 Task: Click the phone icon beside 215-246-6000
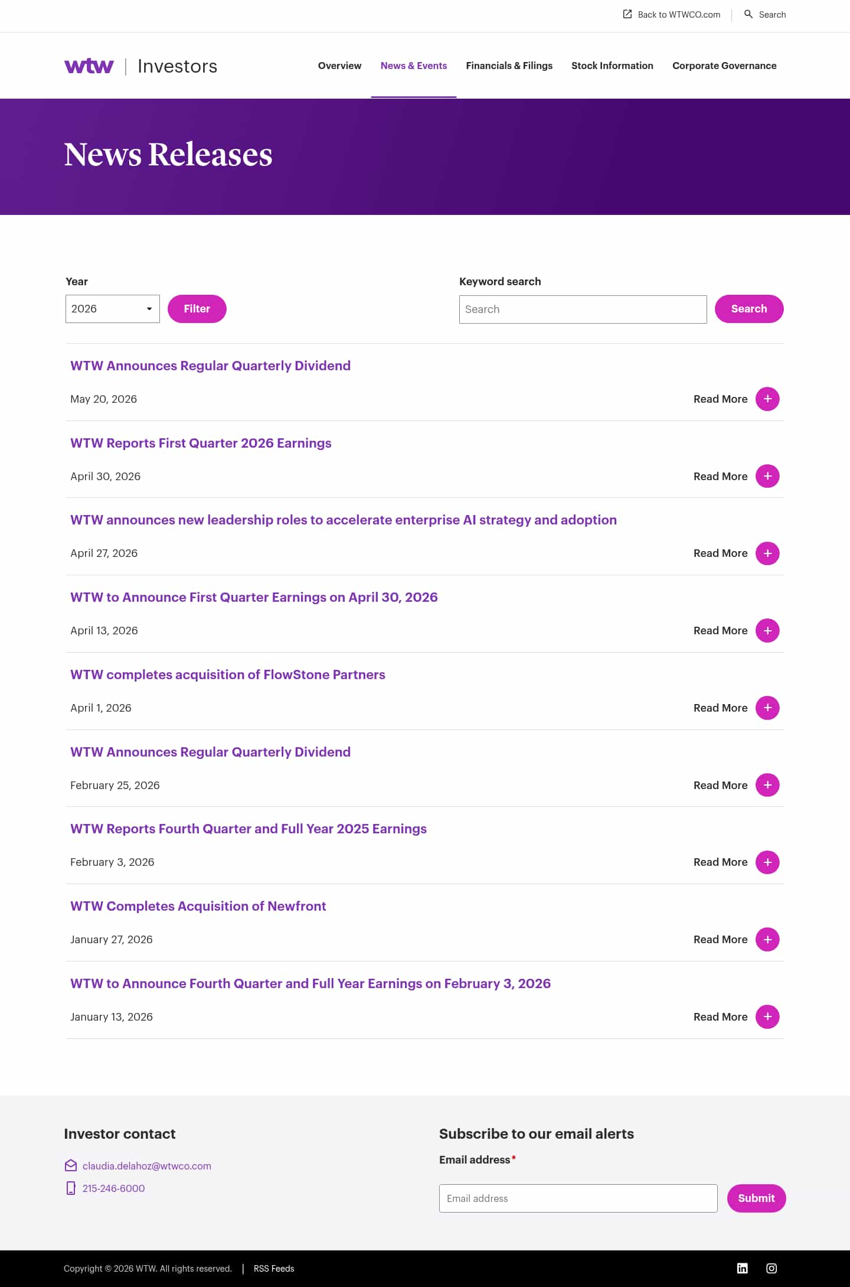click(x=71, y=1188)
